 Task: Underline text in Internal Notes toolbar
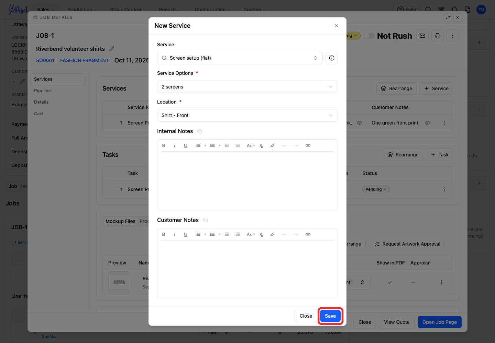coord(186,145)
